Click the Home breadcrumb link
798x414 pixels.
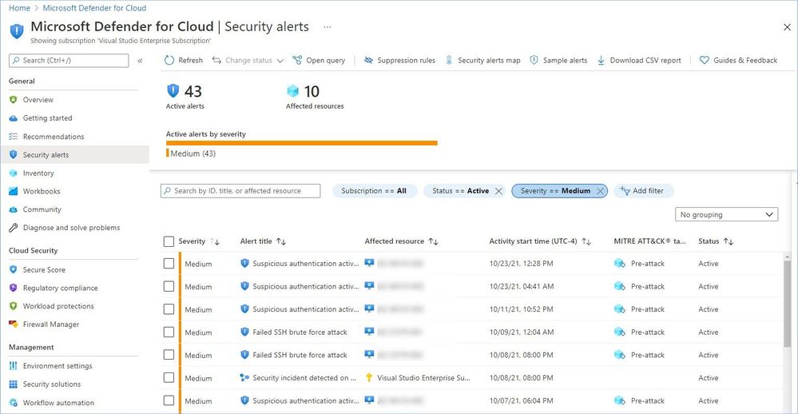coord(19,8)
